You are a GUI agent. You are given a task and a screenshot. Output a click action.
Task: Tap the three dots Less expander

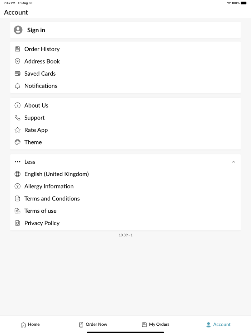click(18, 162)
